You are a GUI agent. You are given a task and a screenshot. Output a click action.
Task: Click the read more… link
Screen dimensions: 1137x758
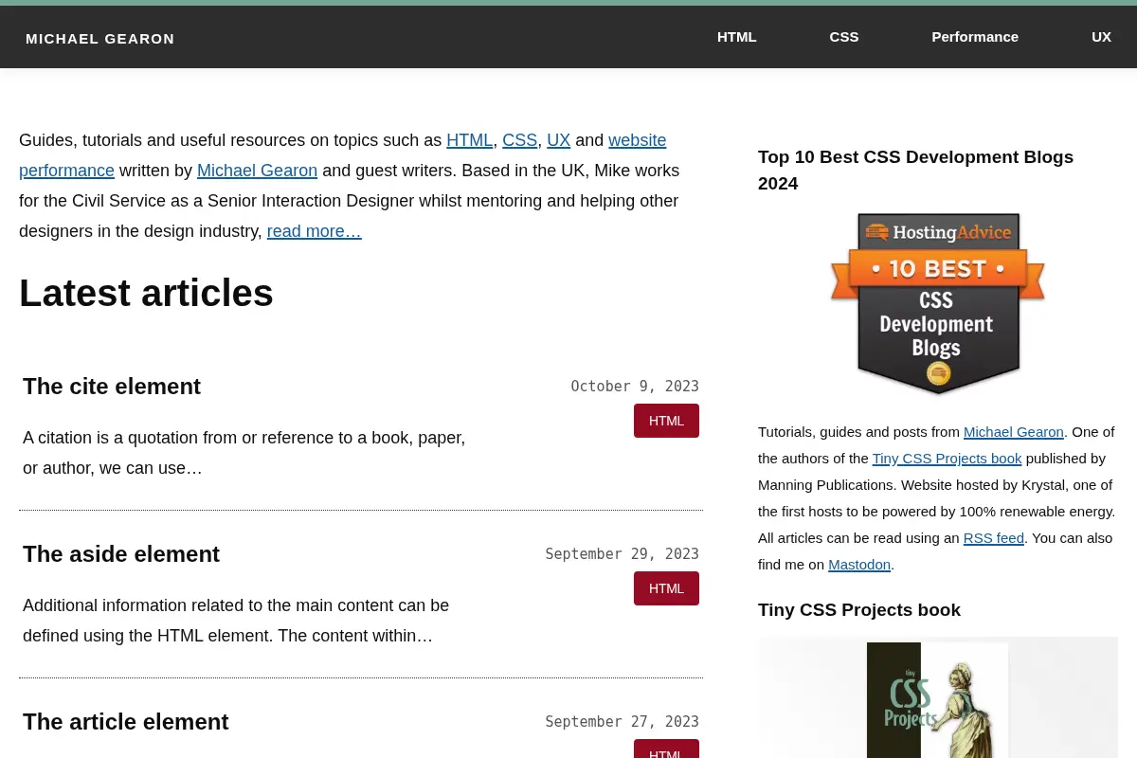[315, 231]
